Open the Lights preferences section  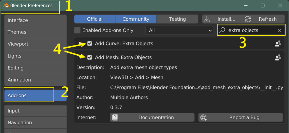(x=35, y=56)
